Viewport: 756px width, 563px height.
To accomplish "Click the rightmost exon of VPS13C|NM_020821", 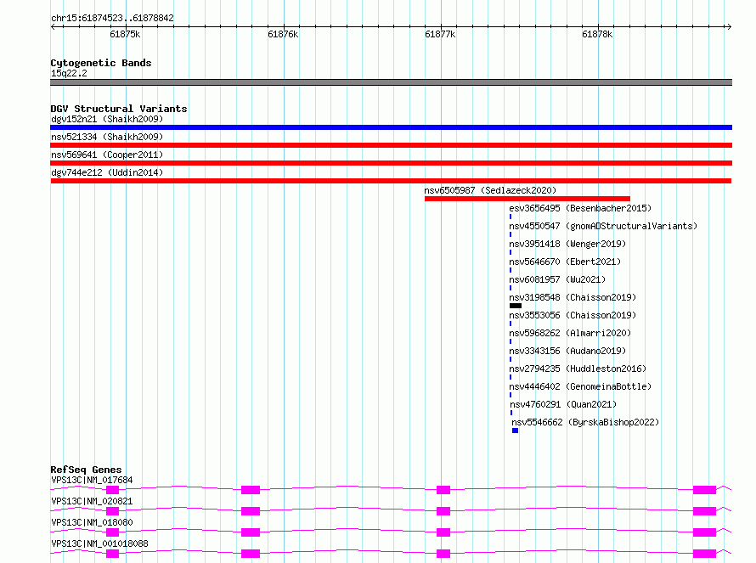I will [x=704, y=511].
